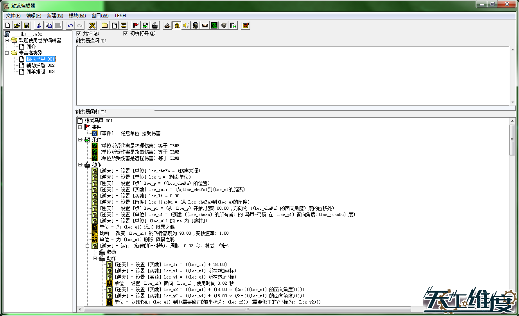Collapse the 条件 node in trigger functions
This screenshot has width=519, height=316.
pos(80,139)
